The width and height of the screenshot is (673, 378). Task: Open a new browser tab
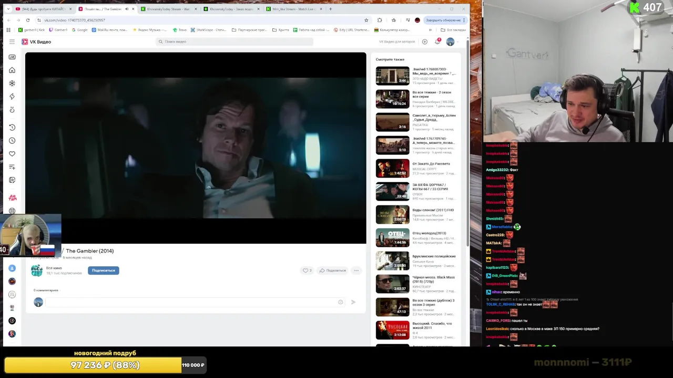click(331, 9)
